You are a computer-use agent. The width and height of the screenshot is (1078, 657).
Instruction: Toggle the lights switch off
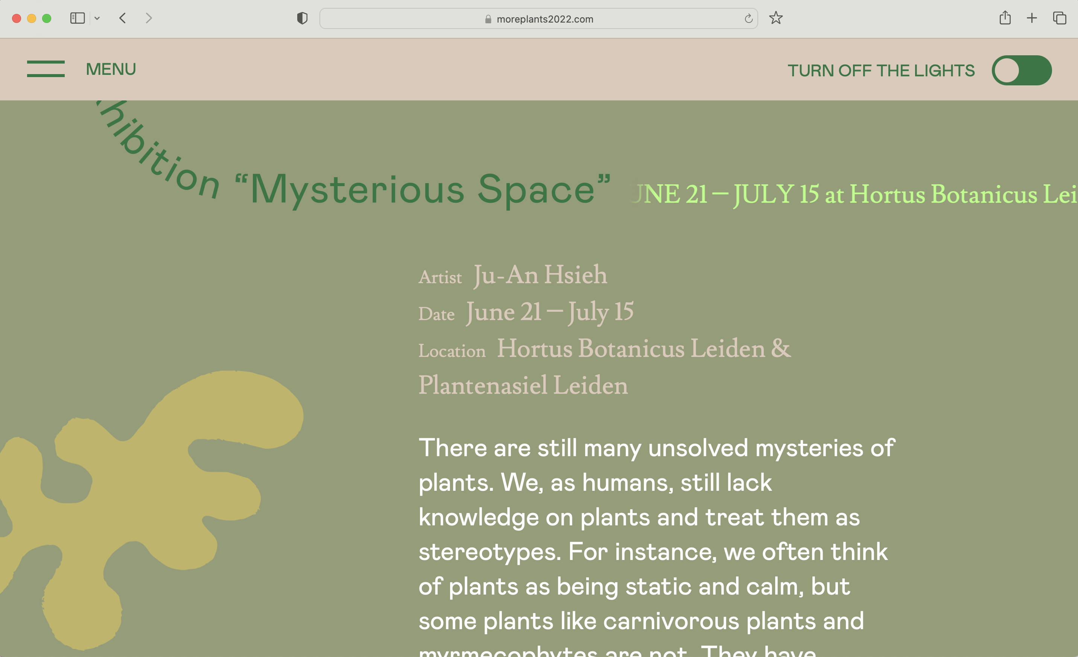[x=1022, y=70]
